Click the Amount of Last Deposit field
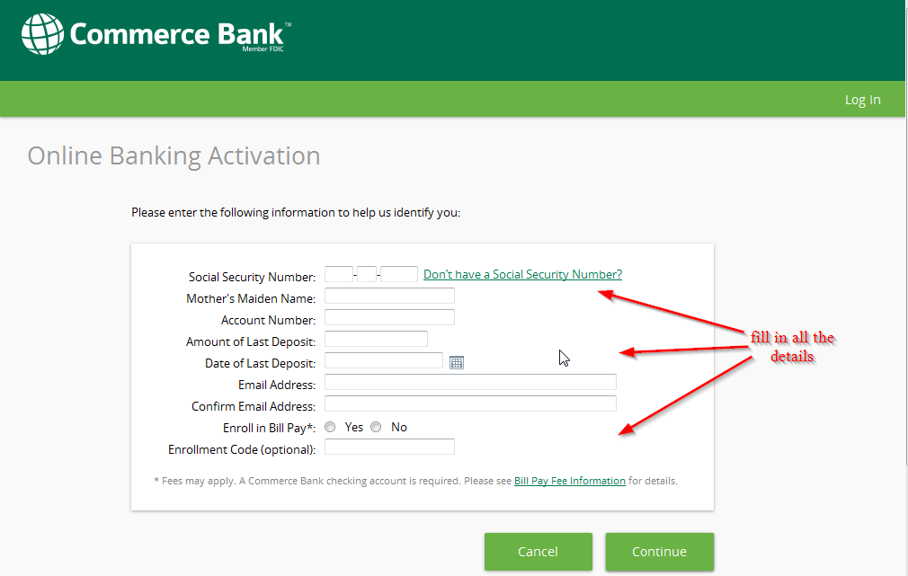The height and width of the screenshot is (576, 908). [x=376, y=339]
